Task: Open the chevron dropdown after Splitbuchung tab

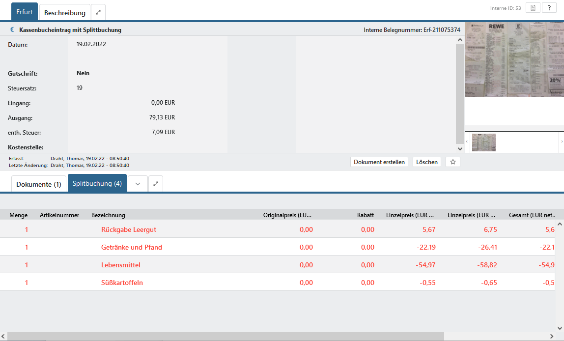Action: [x=138, y=184]
